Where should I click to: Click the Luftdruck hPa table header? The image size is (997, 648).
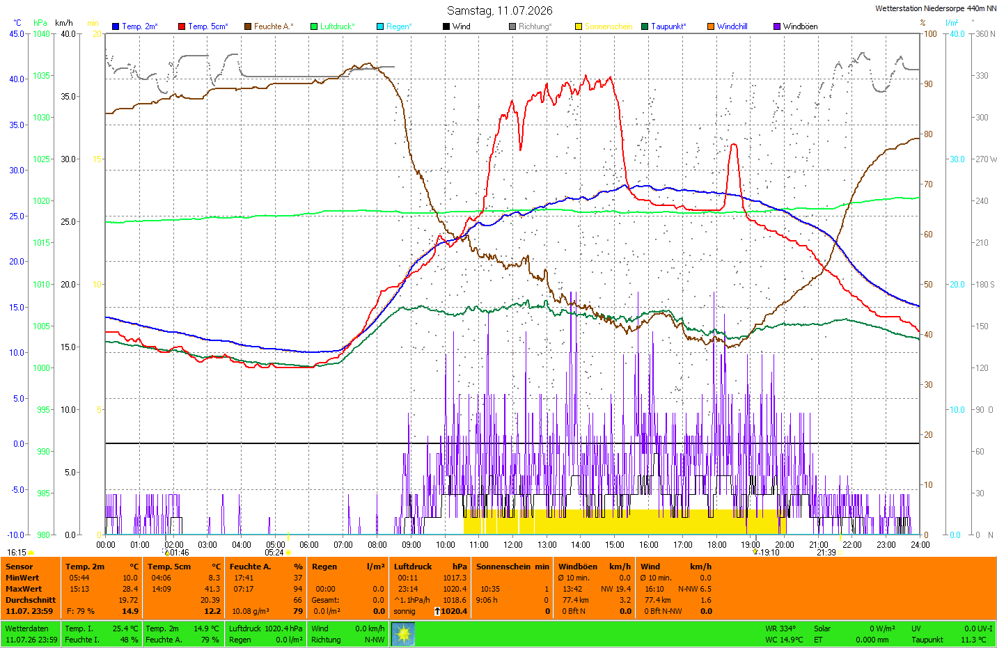coord(430,567)
